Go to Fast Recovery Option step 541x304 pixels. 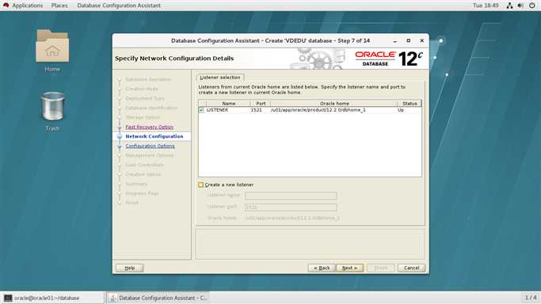pyautogui.click(x=150, y=127)
